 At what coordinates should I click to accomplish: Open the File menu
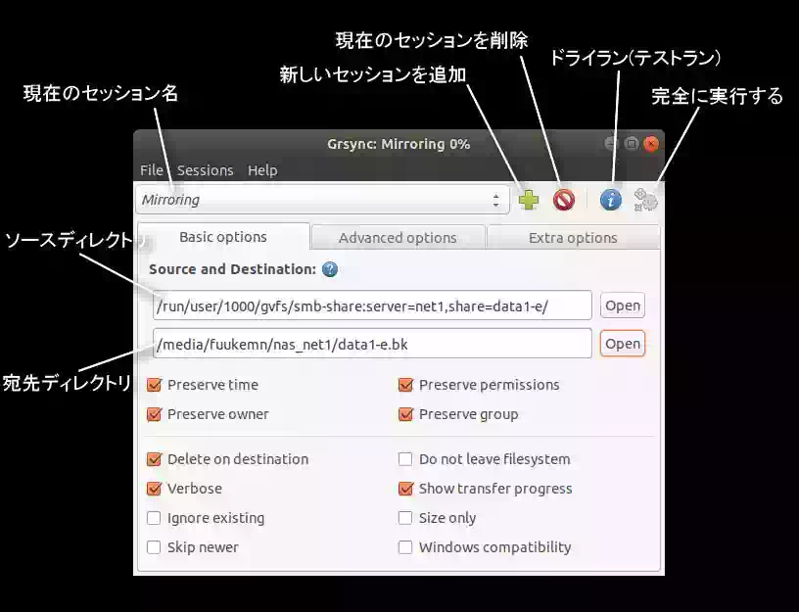152,170
